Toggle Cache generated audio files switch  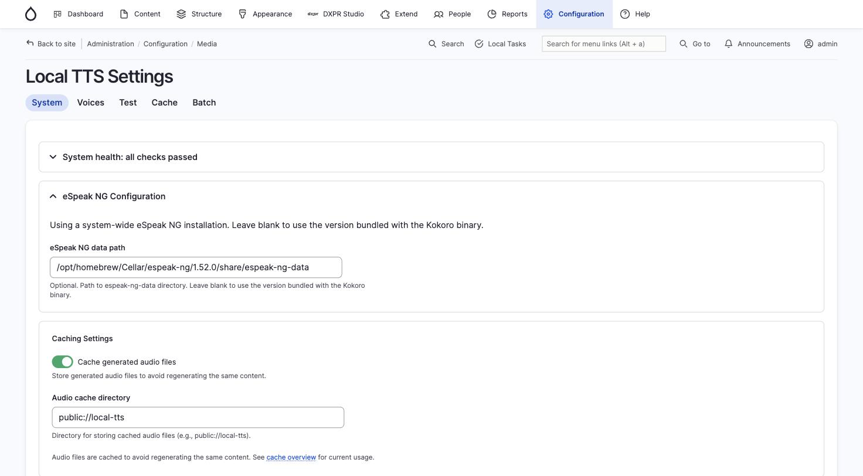coord(62,362)
